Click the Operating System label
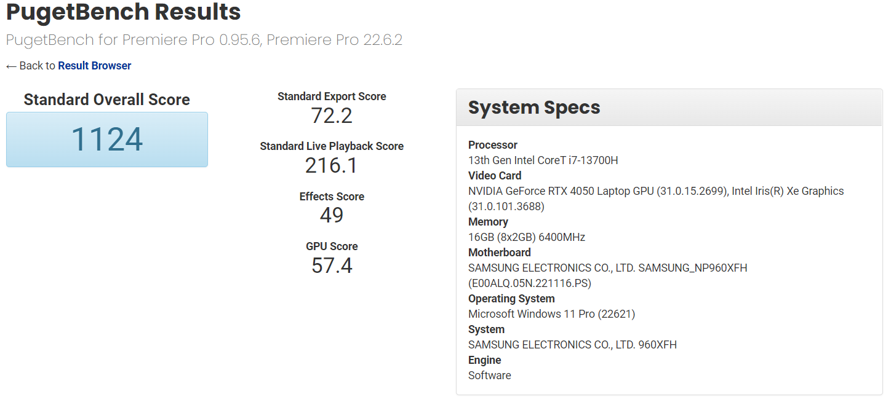The height and width of the screenshot is (413, 891). (x=511, y=299)
